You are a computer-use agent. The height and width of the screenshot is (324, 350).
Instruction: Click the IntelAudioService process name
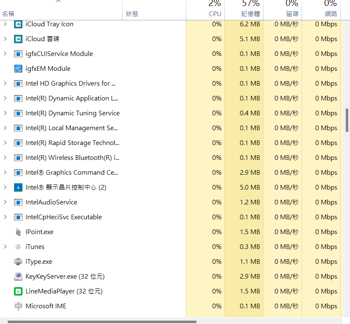coord(51,202)
